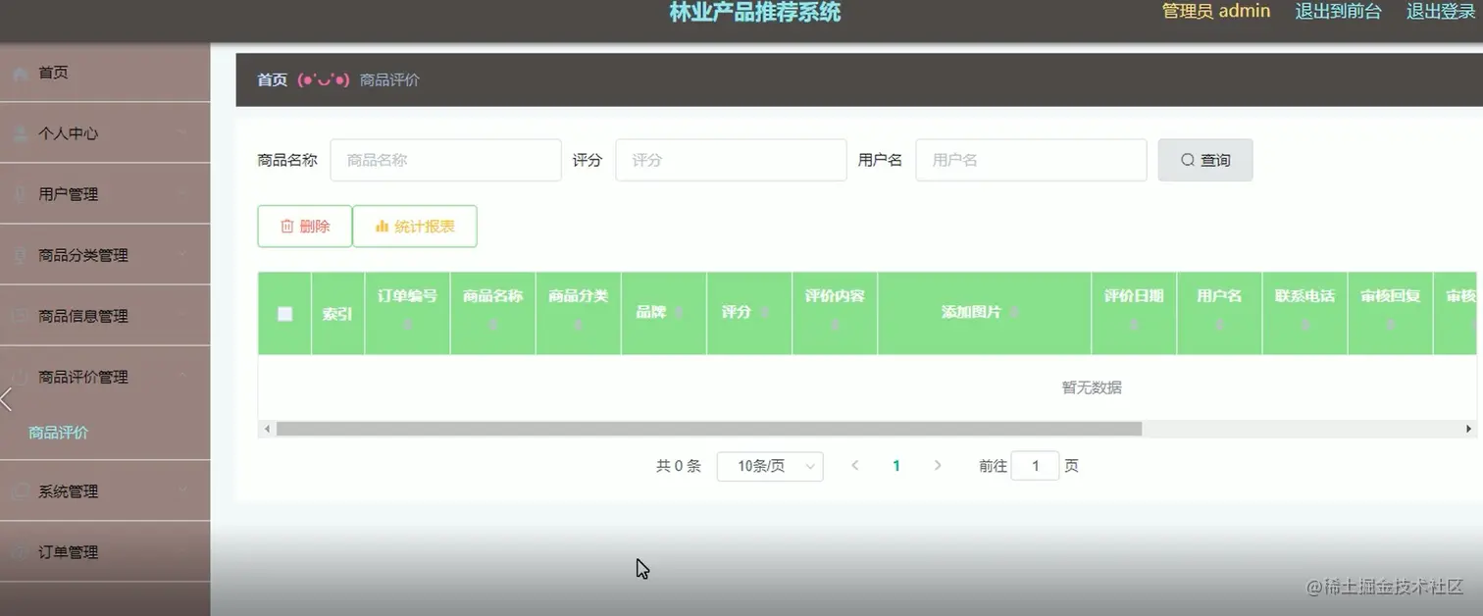Click the icon beside 订单管理
The height and width of the screenshot is (616, 1483).
tap(20, 553)
